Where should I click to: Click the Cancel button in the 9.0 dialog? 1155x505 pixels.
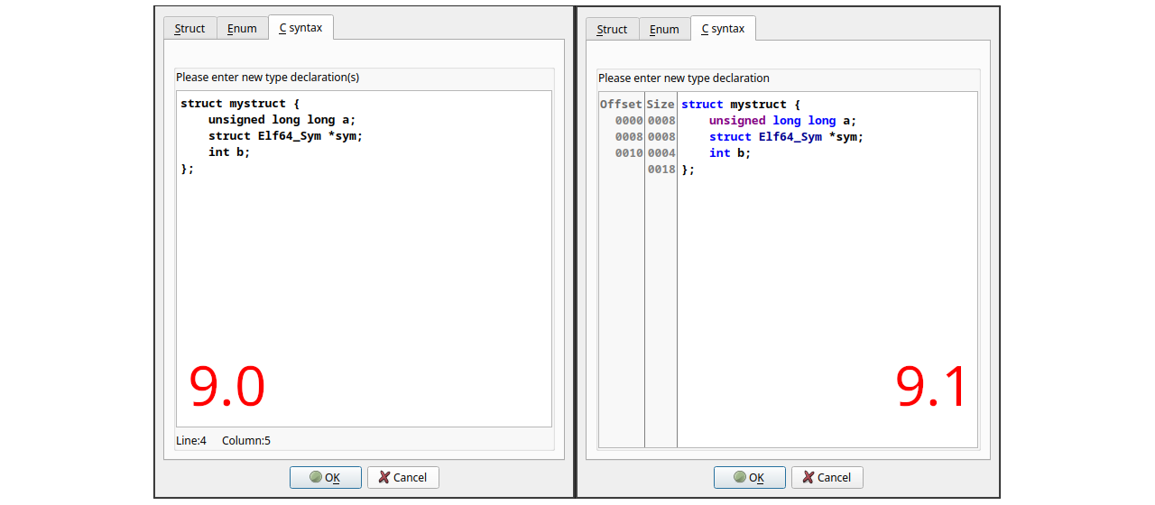[402, 477]
